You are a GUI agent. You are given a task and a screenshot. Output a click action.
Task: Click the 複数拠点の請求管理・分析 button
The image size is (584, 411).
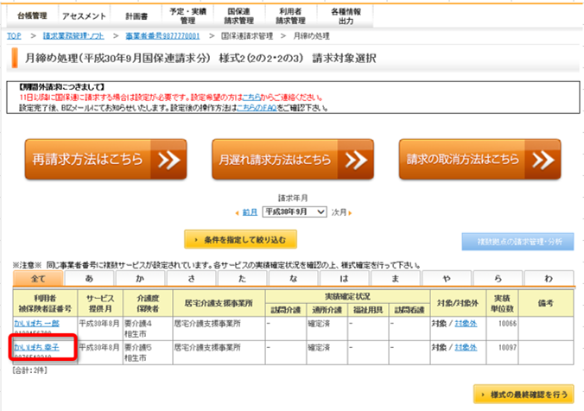(x=517, y=242)
